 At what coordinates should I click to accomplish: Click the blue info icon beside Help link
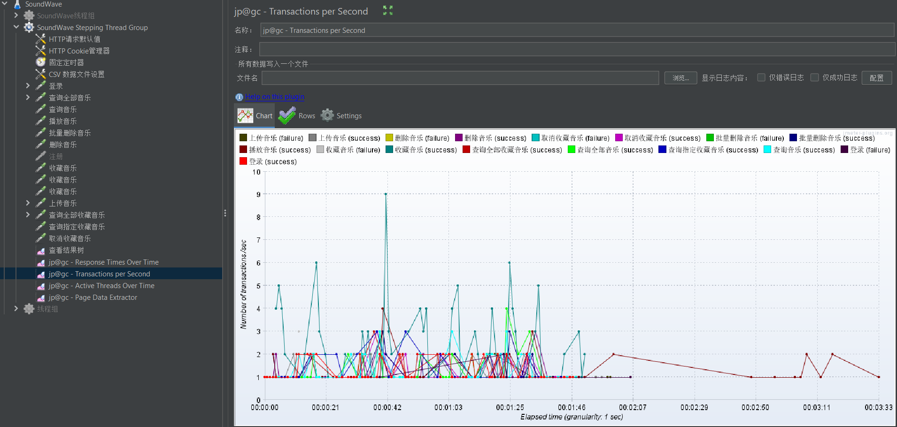point(239,97)
